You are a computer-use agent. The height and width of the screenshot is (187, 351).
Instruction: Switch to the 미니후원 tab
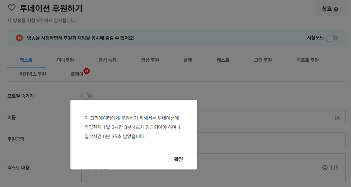pos(65,60)
